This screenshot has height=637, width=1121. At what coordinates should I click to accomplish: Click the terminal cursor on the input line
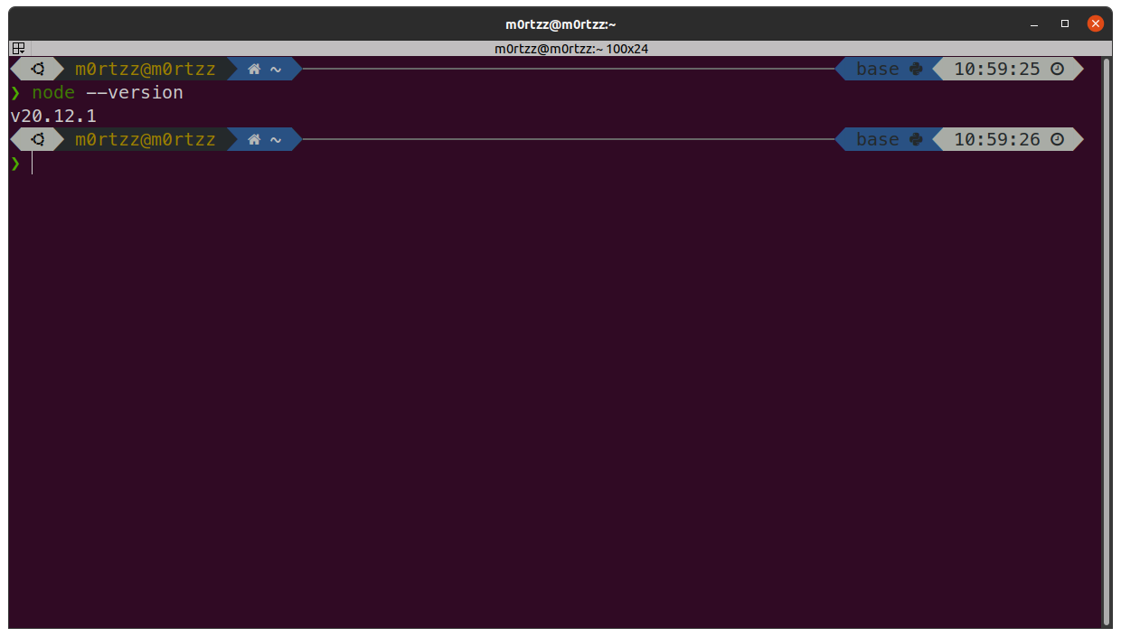[x=33, y=163]
